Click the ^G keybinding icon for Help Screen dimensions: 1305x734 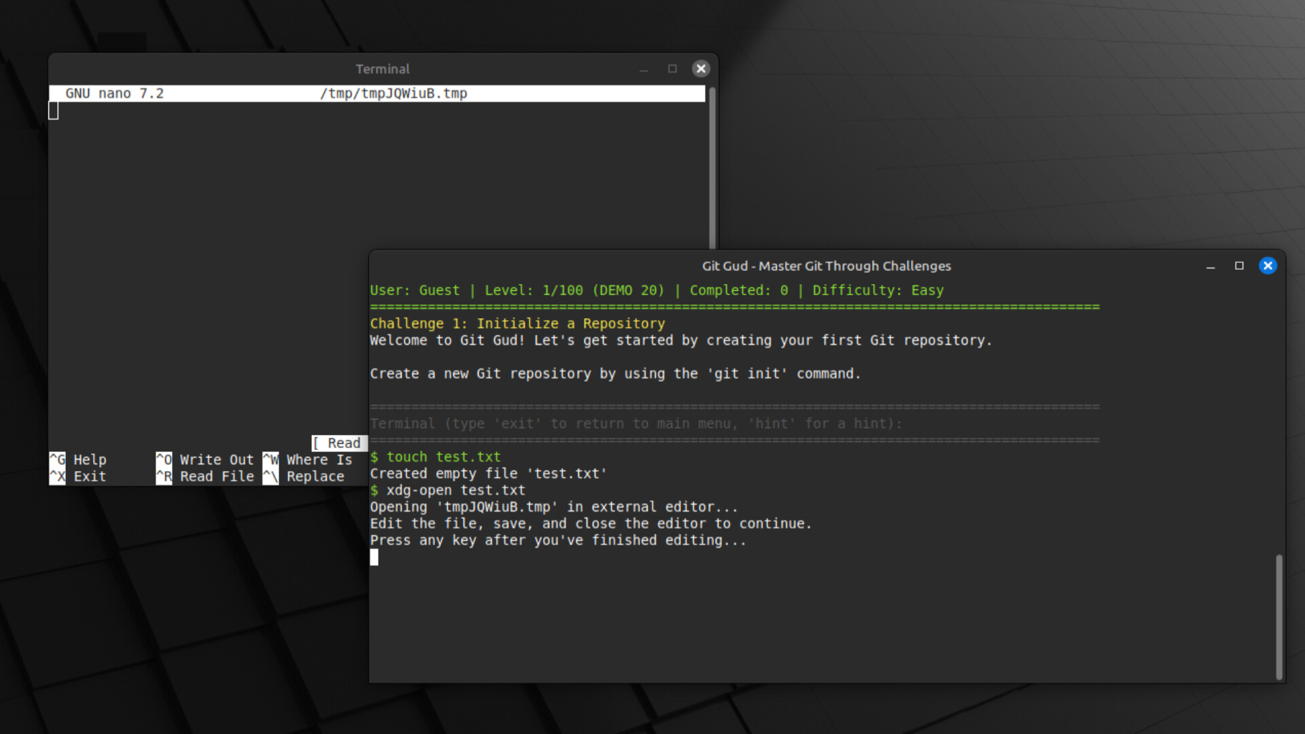[57, 459]
